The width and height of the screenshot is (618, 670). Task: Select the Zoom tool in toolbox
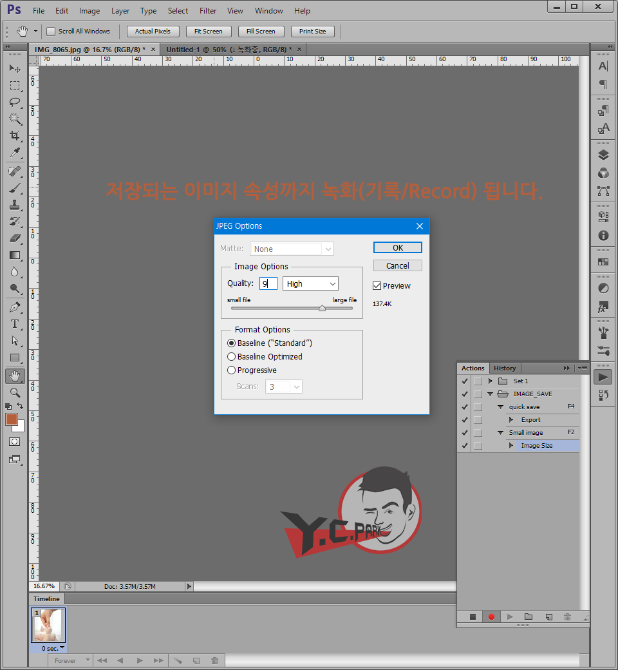point(15,393)
